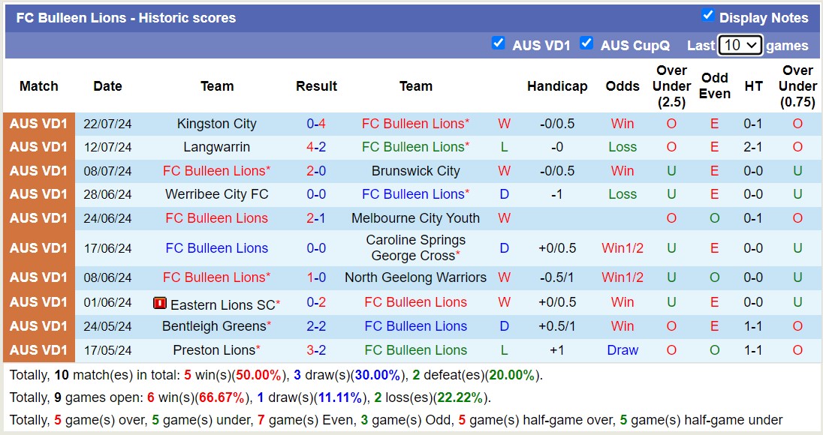Select Bentleigh Greens team name
This screenshot has width=823, height=435.
[x=216, y=326]
